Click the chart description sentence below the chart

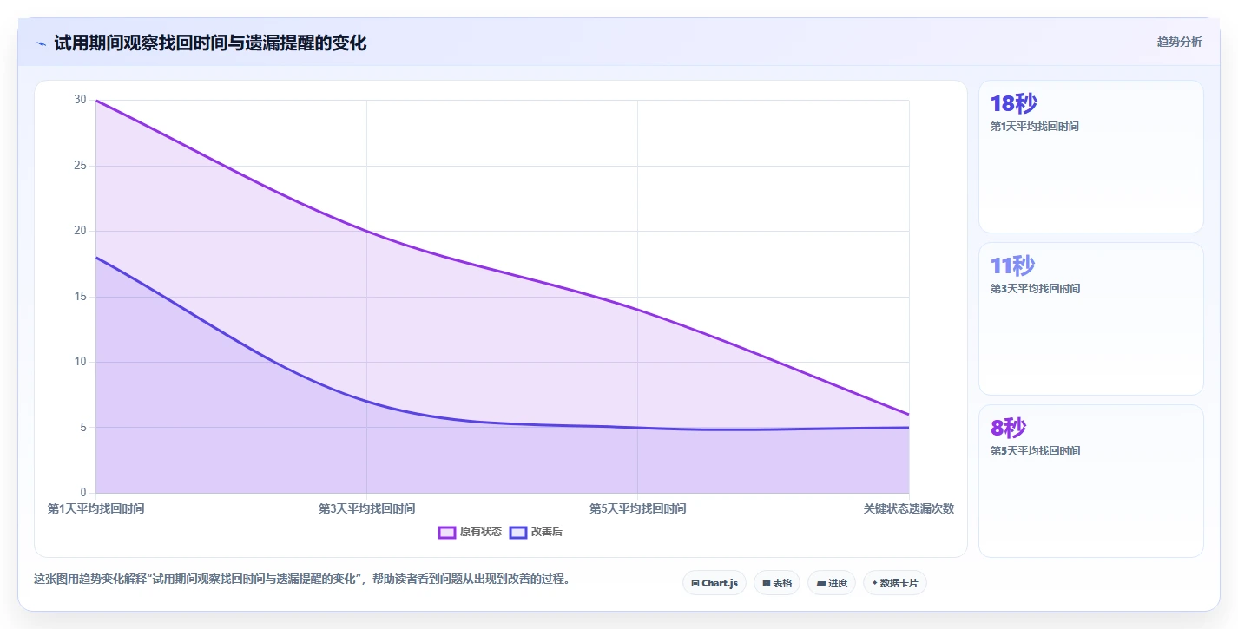pos(302,579)
